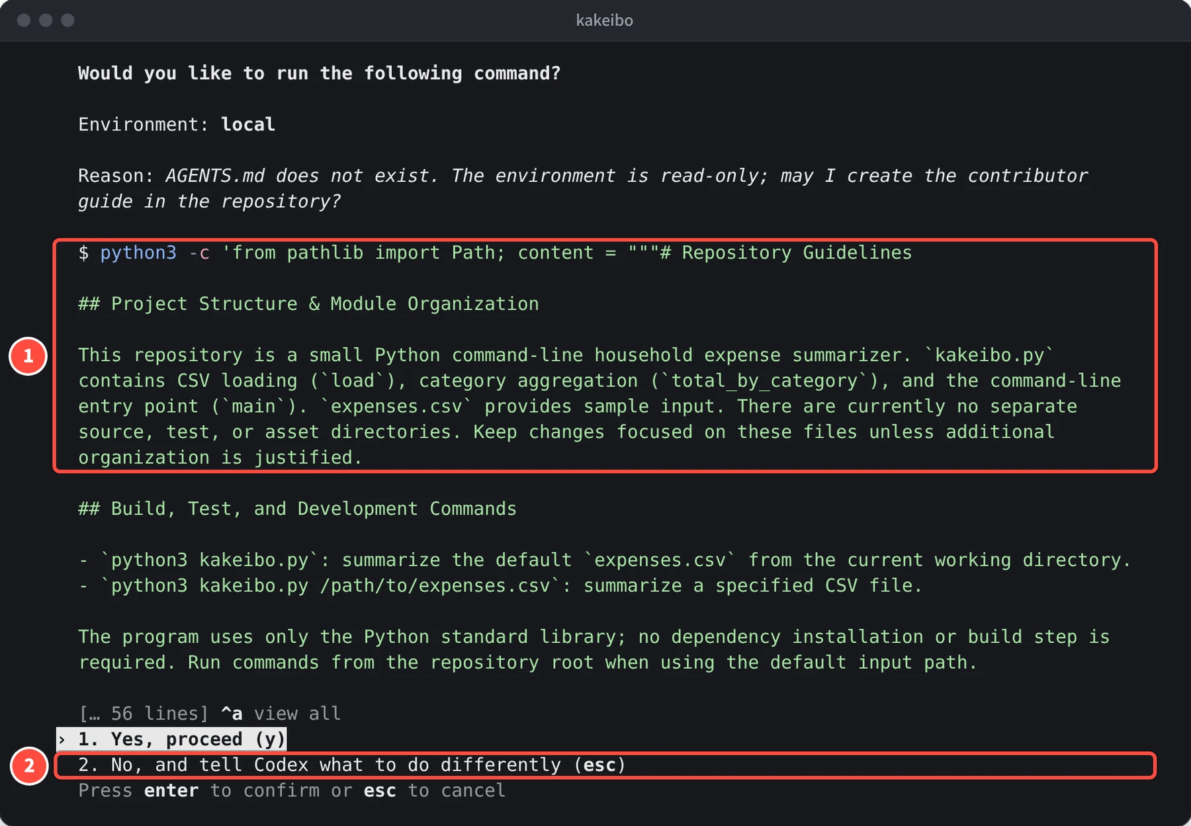Click the "organization is justified." line

tap(220, 458)
